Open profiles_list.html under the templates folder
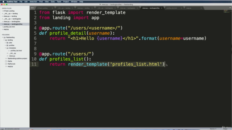232x130 pixels. 16,51
